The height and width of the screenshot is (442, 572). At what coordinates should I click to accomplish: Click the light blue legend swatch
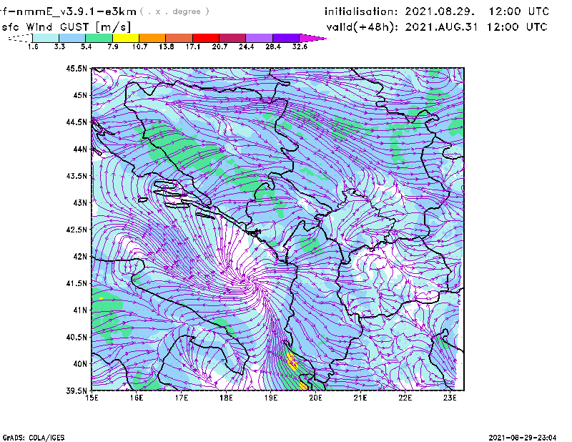pos(72,38)
